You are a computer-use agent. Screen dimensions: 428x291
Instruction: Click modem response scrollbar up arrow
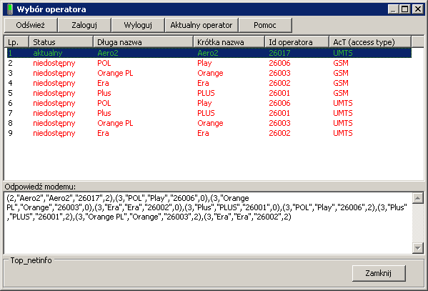[417, 198]
